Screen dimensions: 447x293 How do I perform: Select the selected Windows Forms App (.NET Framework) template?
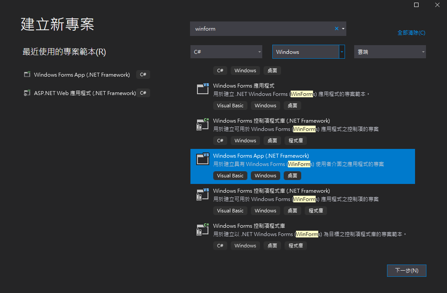pos(303,166)
